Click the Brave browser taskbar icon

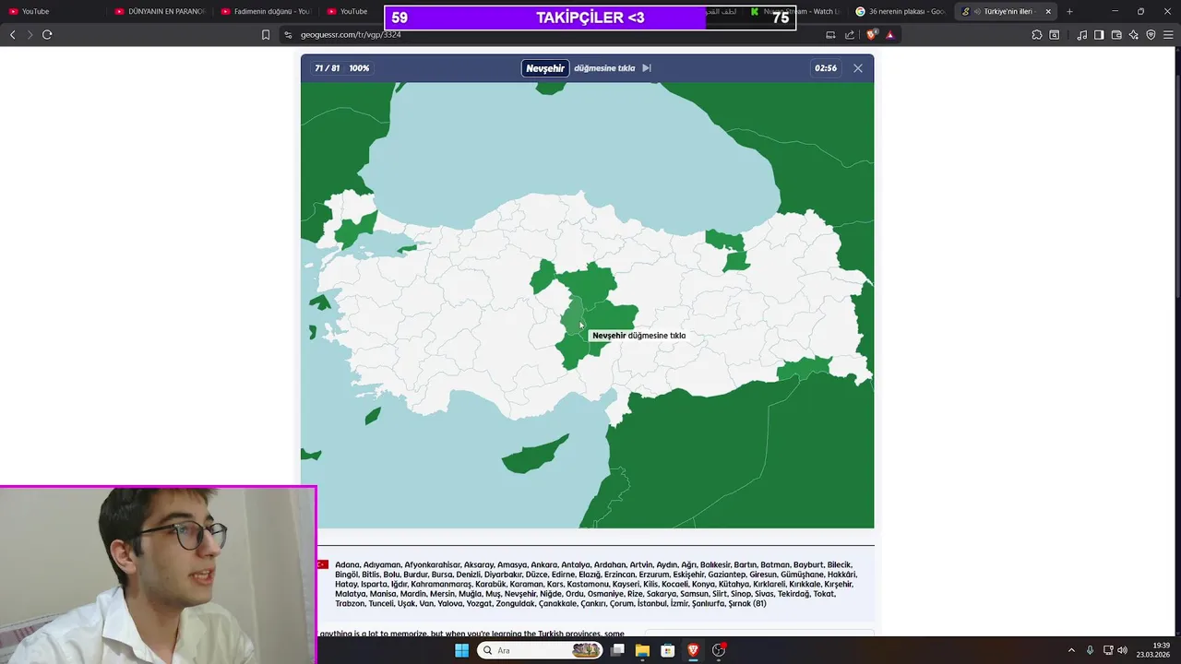point(693,650)
